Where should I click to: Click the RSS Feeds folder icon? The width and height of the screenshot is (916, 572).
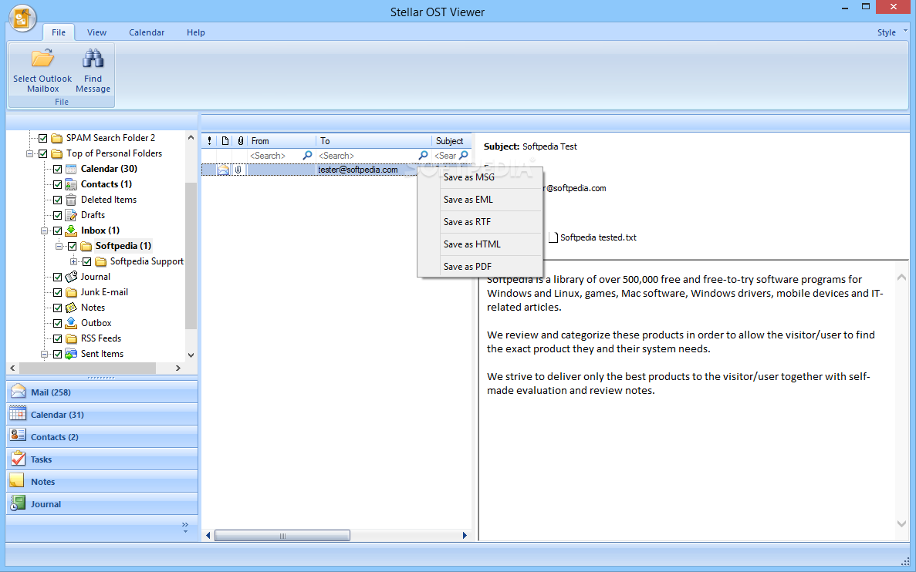tap(71, 338)
